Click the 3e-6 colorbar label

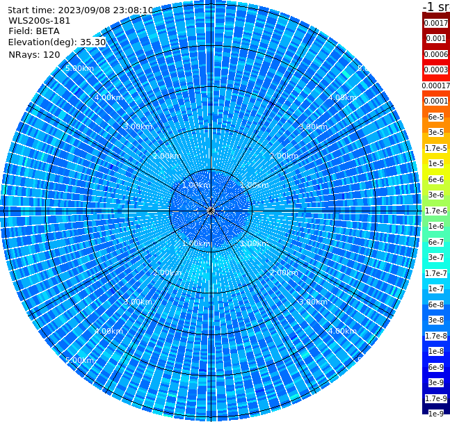tap(436, 195)
